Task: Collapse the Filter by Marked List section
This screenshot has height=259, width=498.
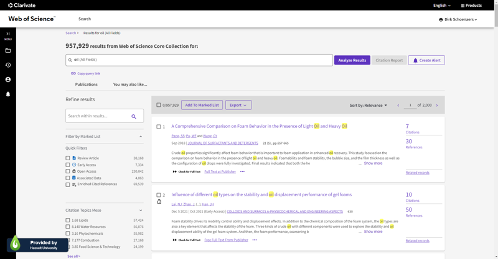Action: (x=141, y=137)
